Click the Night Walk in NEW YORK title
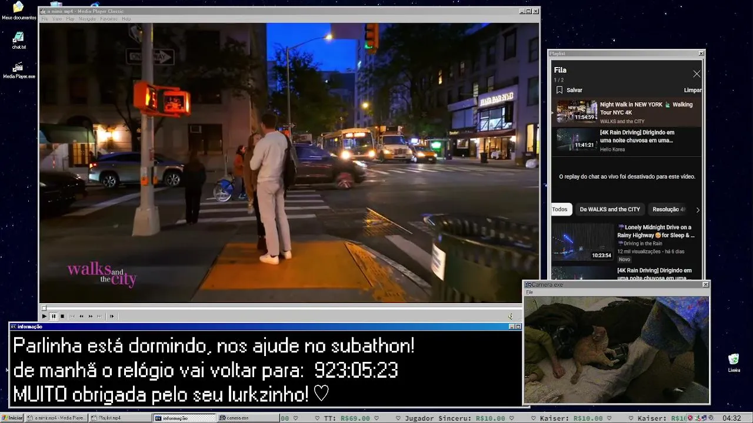This screenshot has height=423, width=753. [646, 108]
